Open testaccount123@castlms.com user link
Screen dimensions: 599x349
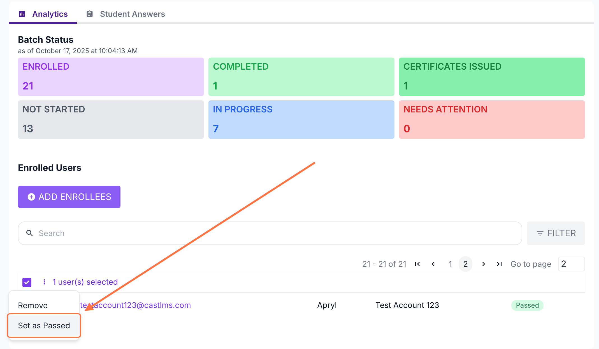click(x=140, y=305)
